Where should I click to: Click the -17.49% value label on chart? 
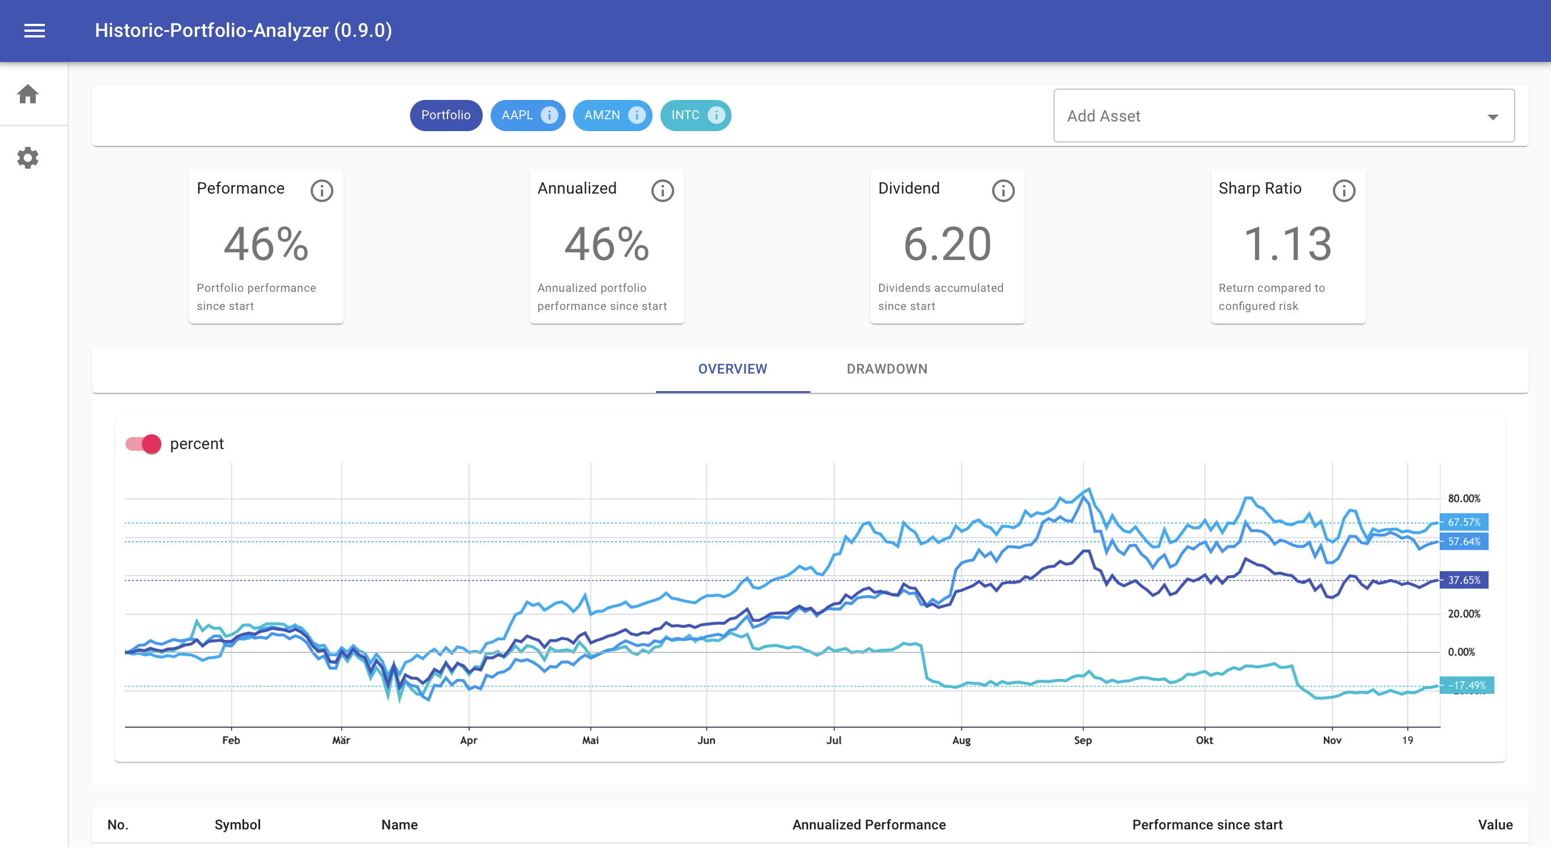click(x=1467, y=685)
